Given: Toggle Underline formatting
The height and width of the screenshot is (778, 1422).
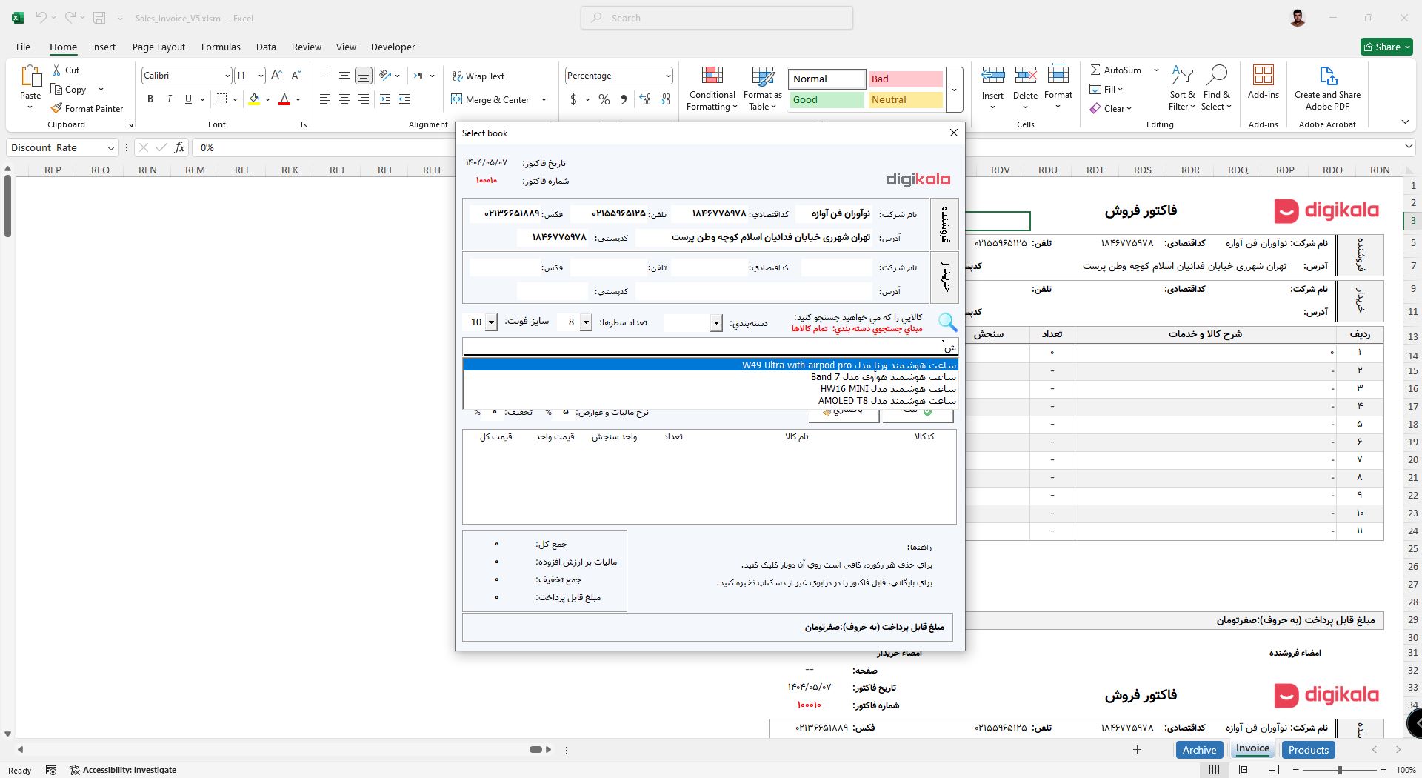Looking at the screenshot, I should click(x=188, y=99).
